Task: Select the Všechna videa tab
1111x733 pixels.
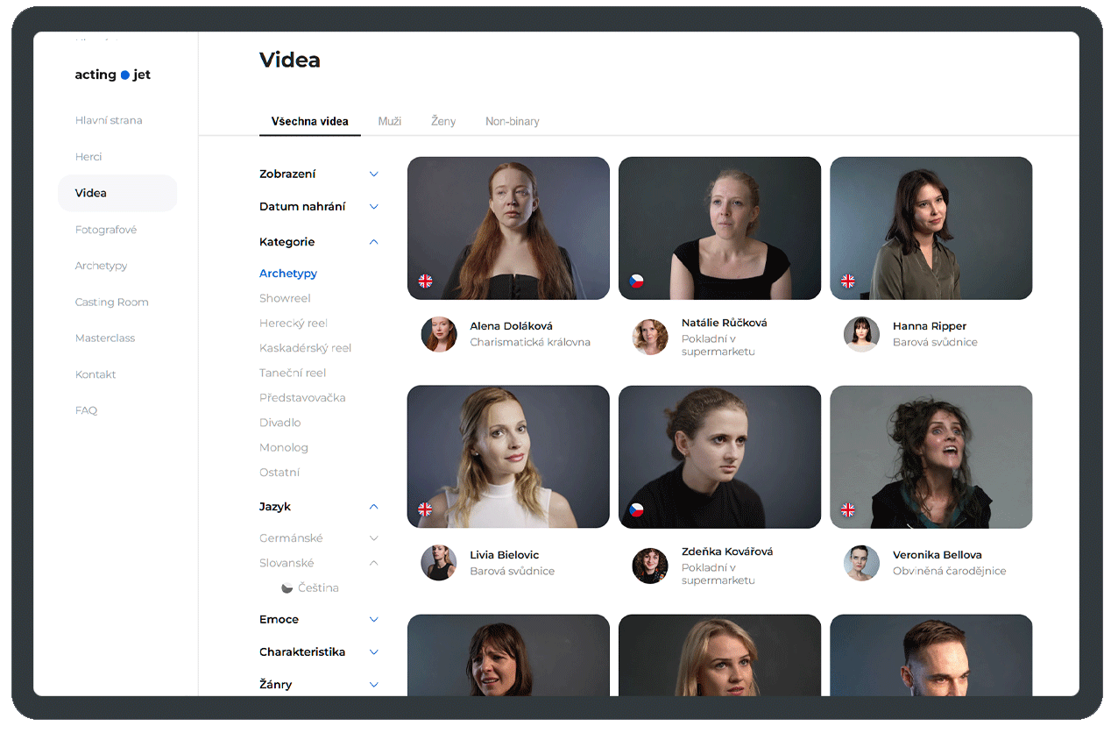Action: [x=310, y=121]
